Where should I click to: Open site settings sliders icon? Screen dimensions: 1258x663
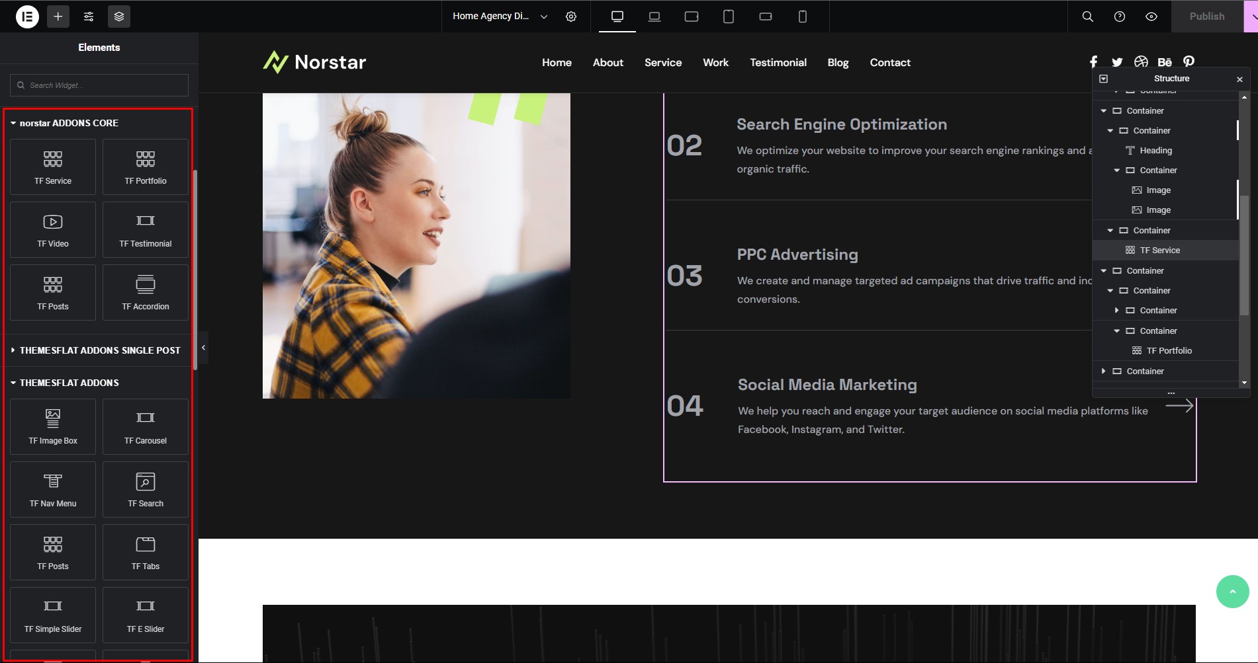click(x=89, y=17)
